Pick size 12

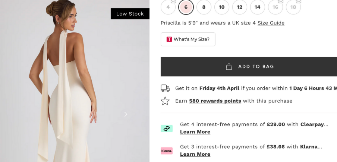click(x=239, y=7)
